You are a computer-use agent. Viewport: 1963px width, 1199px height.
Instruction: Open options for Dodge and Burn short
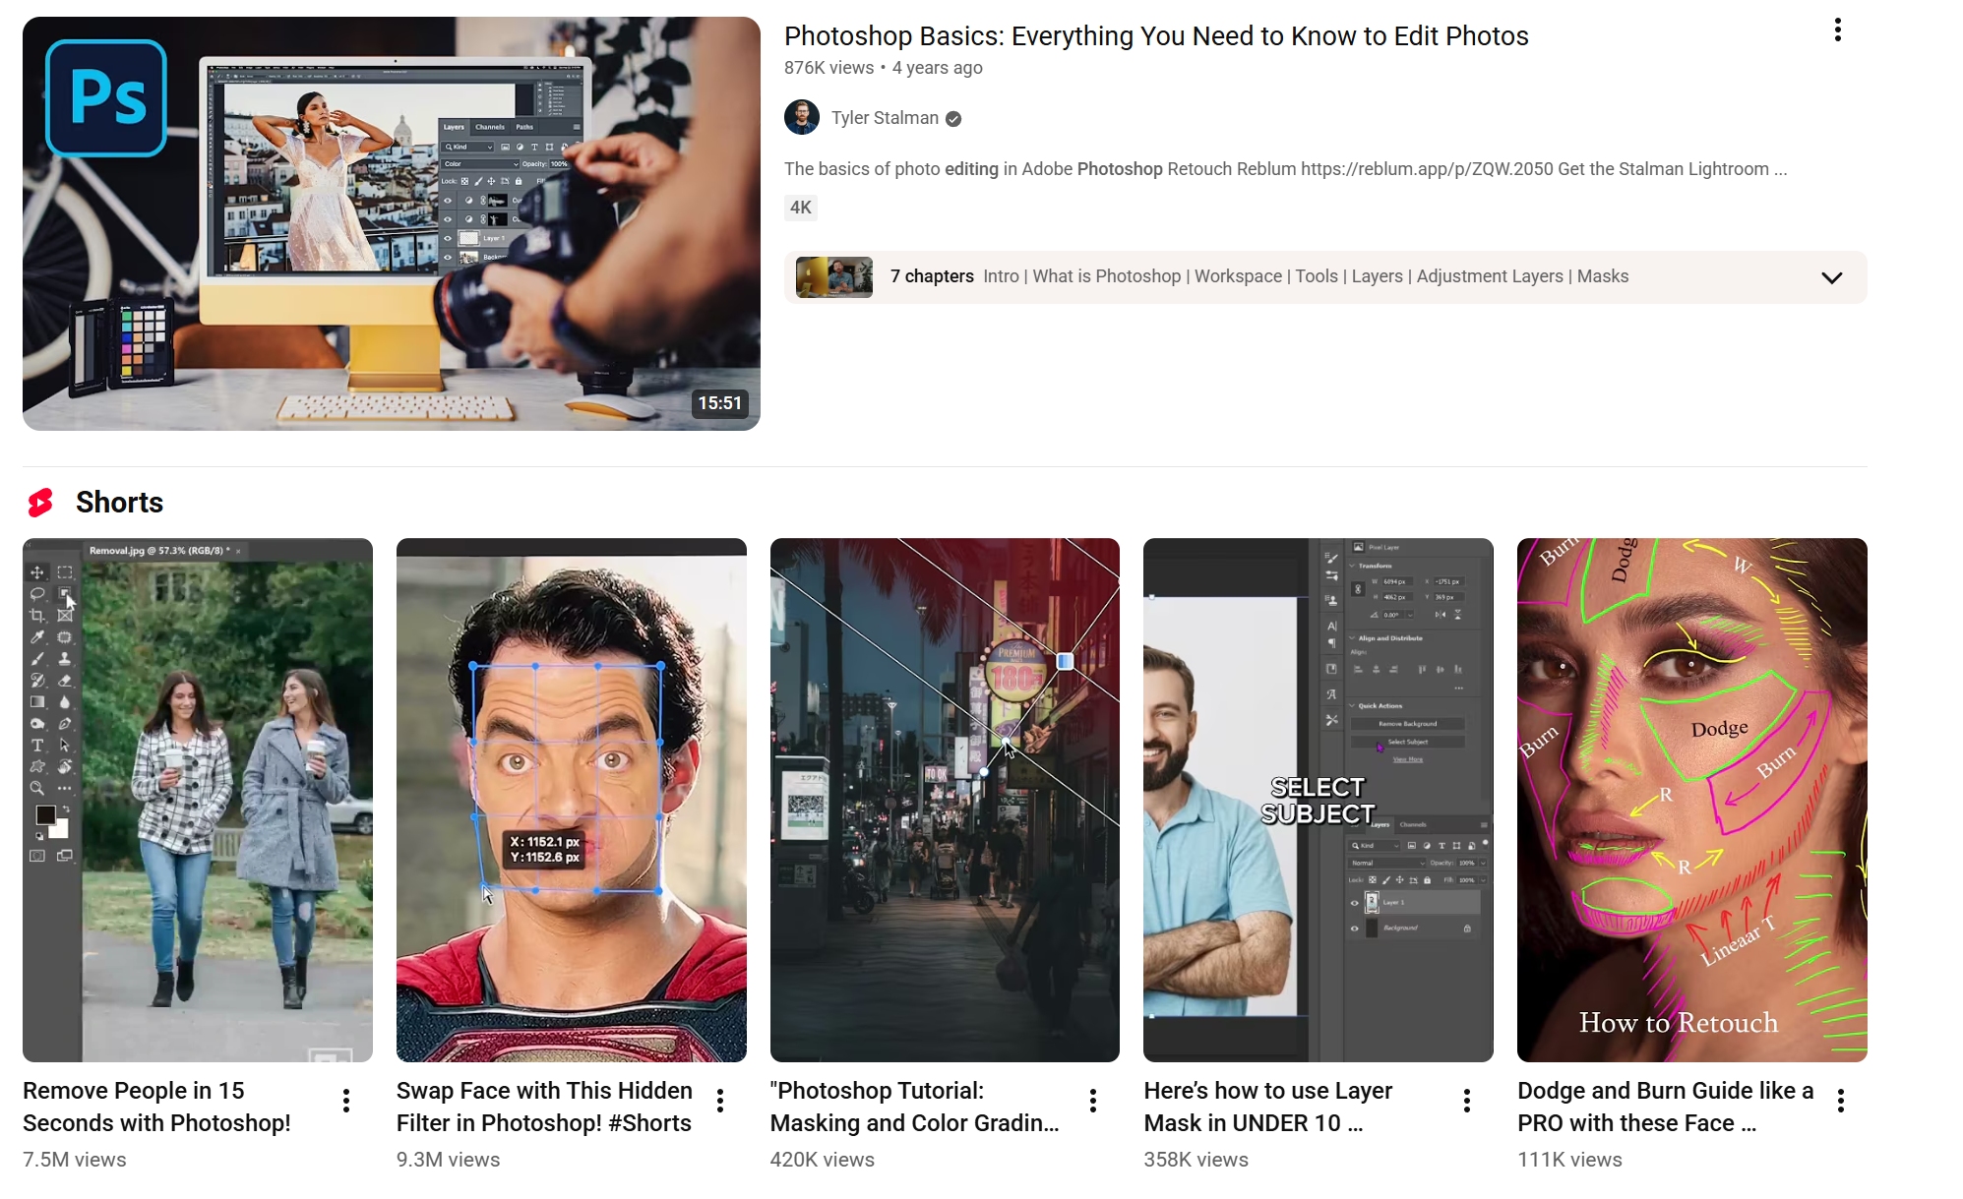pos(1841,1101)
